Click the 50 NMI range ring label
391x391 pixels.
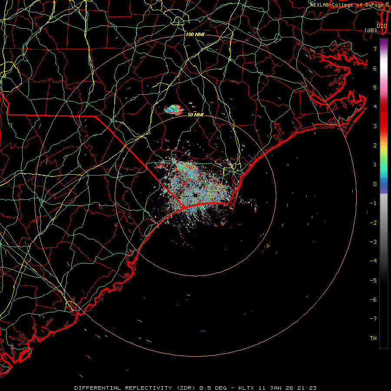(x=195, y=115)
